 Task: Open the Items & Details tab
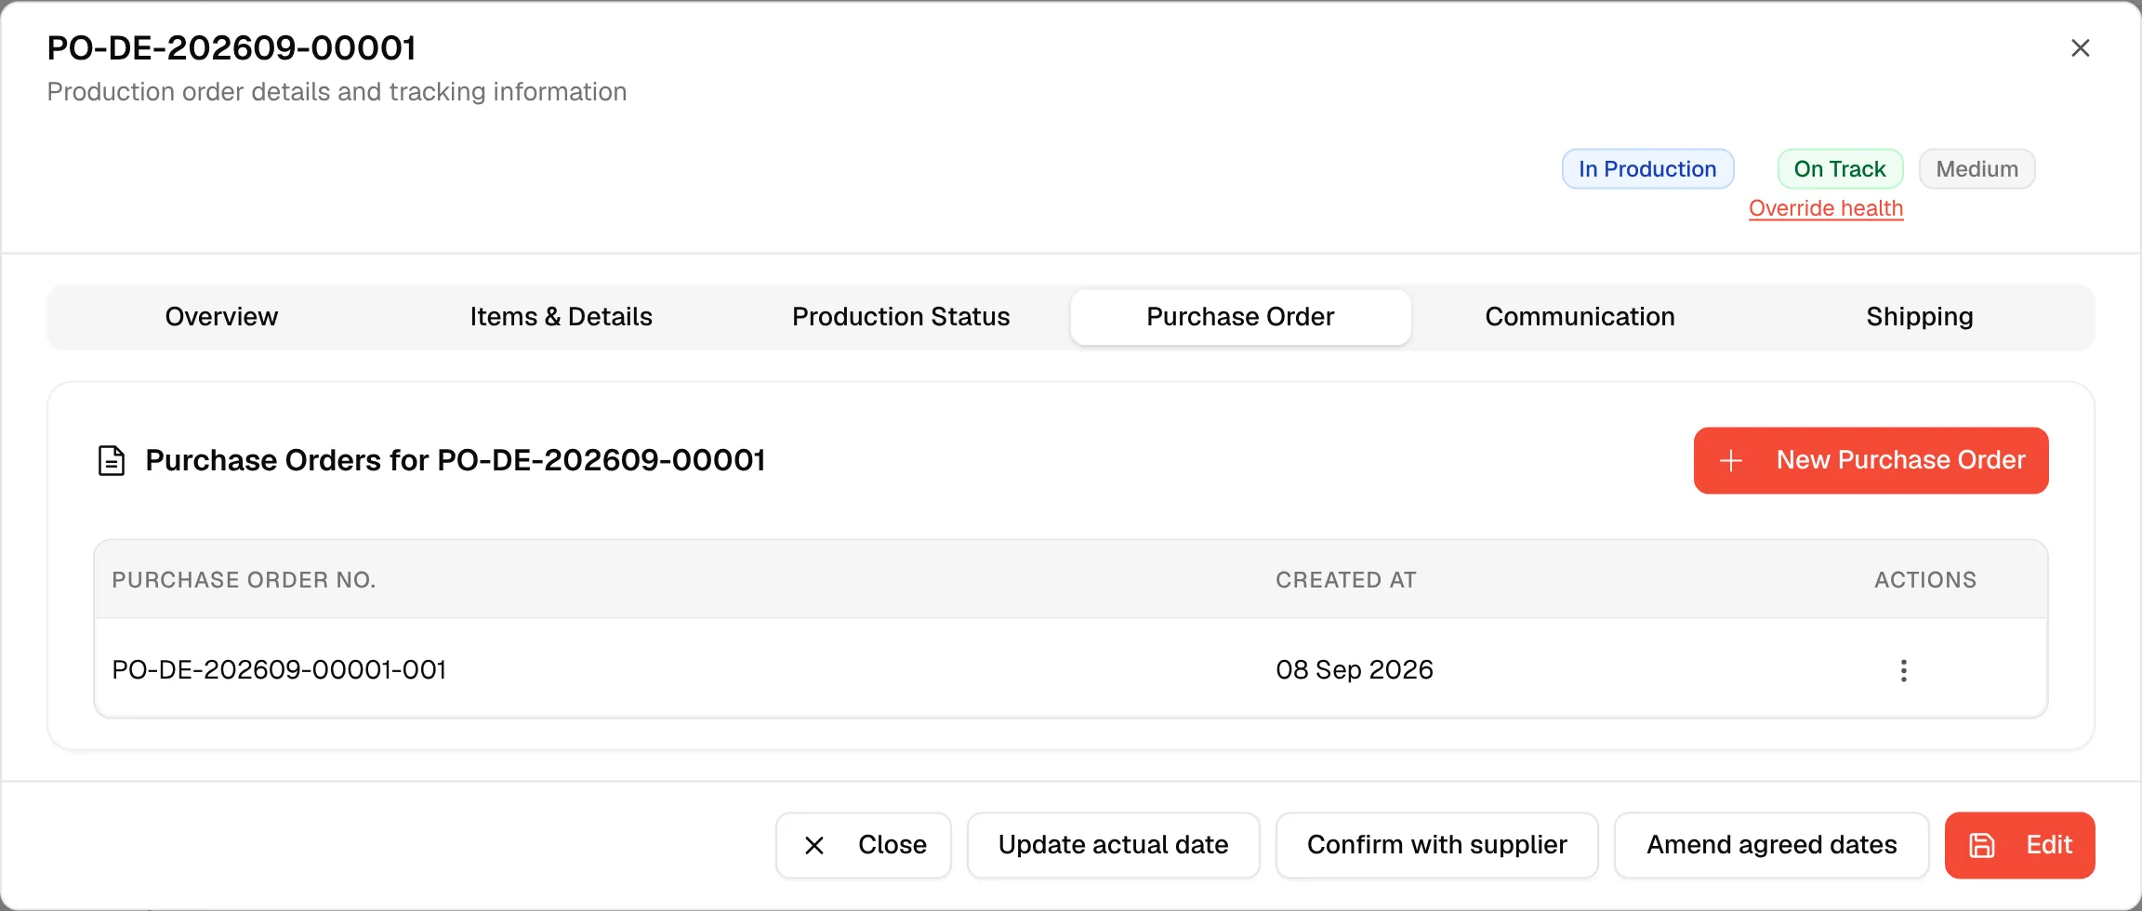point(561,317)
